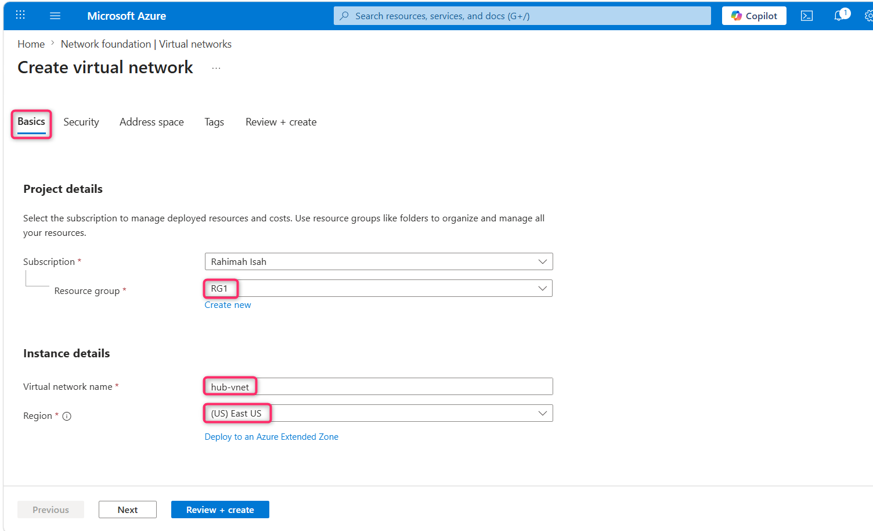Viewport: 873px width, 531px height.
Task: Click the Project details heading
Action: 63,189
